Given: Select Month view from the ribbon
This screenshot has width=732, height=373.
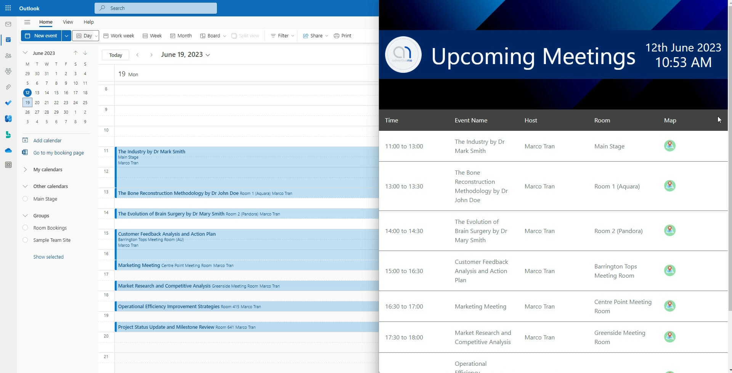Looking at the screenshot, I should click(181, 35).
